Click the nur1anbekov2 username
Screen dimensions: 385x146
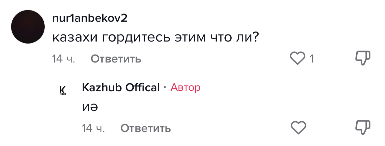coord(90,18)
